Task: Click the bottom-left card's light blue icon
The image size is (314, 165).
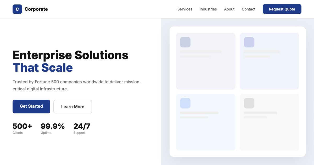Action: [185, 103]
